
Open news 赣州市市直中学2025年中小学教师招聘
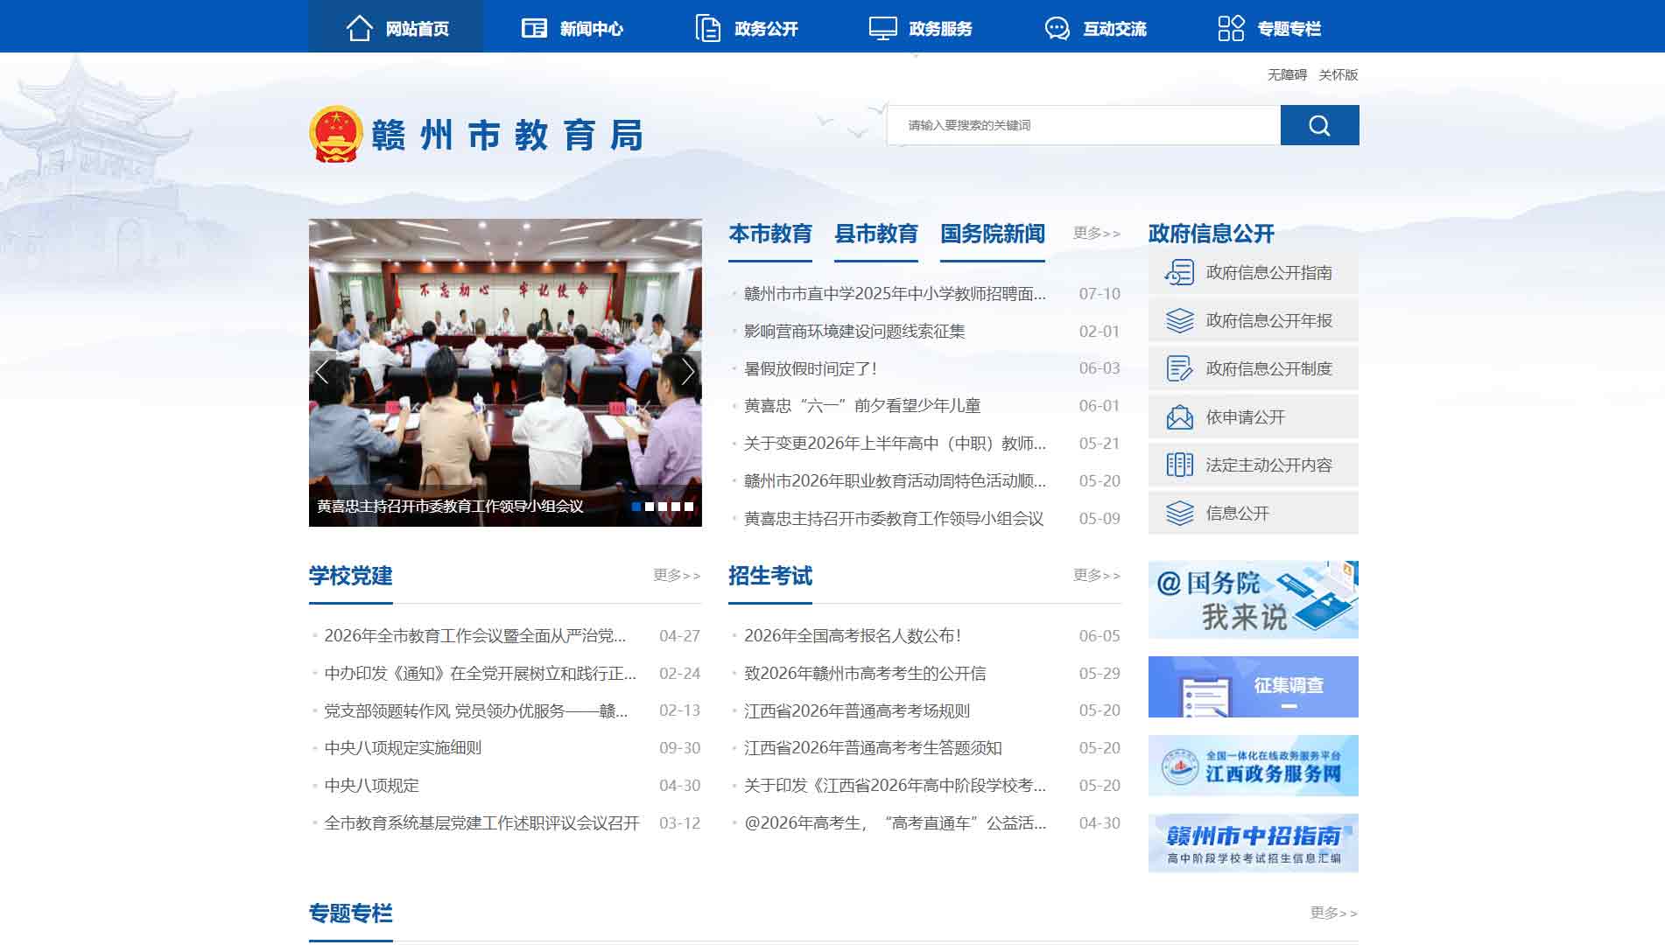[x=895, y=294]
